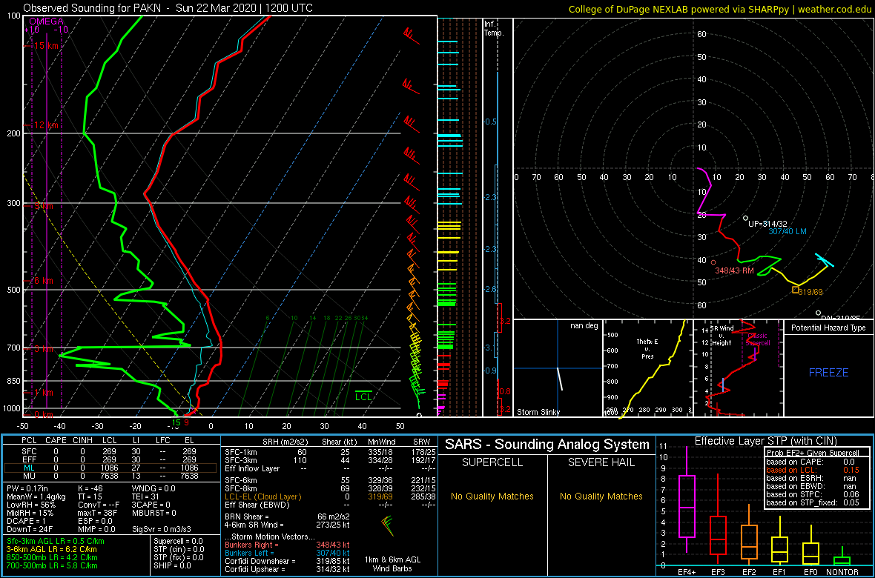875x578 pixels.
Task: Click the Sfc-3km AGL LR line
Action: pyautogui.click(x=56, y=541)
